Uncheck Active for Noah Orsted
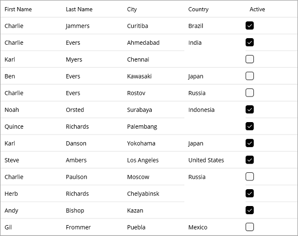Screen dimensions: 298x236 click(x=250, y=110)
